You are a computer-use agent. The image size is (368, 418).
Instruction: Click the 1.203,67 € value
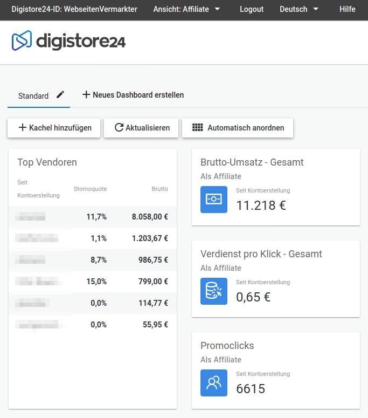pyautogui.click(x=150, y=238)
